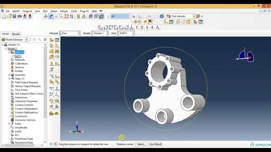Image resolution: width=271 pixels, height=152 pixels.
Task: Click the Geometry Repair tools icon
Action: pyautogui.click(x=57, y=107)
